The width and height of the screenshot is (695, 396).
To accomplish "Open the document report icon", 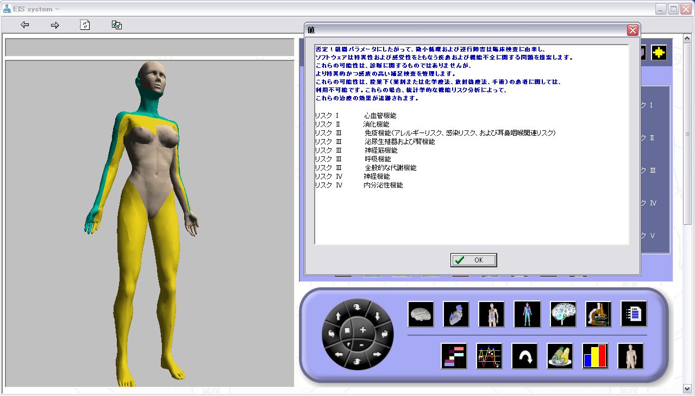I will (x=634, y=314).
